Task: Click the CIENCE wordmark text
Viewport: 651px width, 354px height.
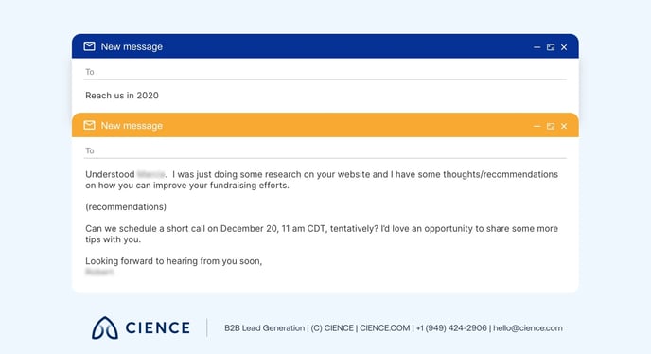Action: click(158, 327)
